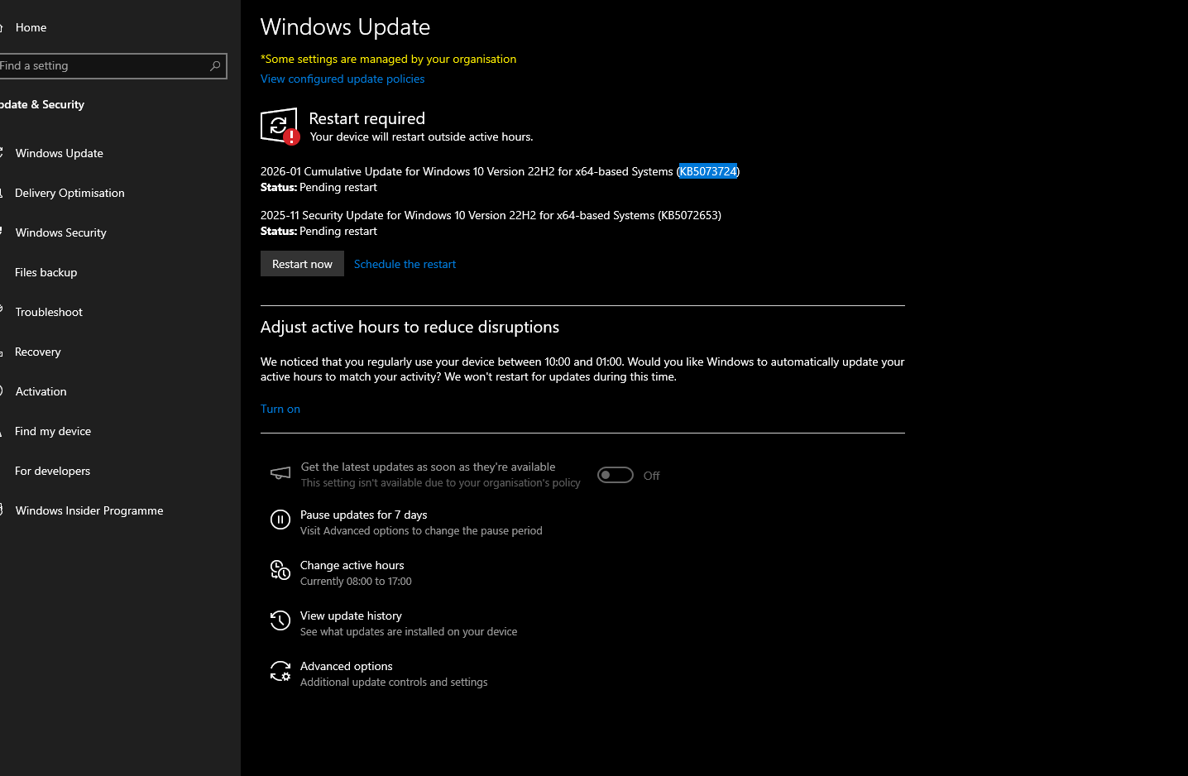Image resolution: width=1188 pixels, height=776 pixels.
Task: Click the magnifier icon in the search box
Action: tap(215, 65)
